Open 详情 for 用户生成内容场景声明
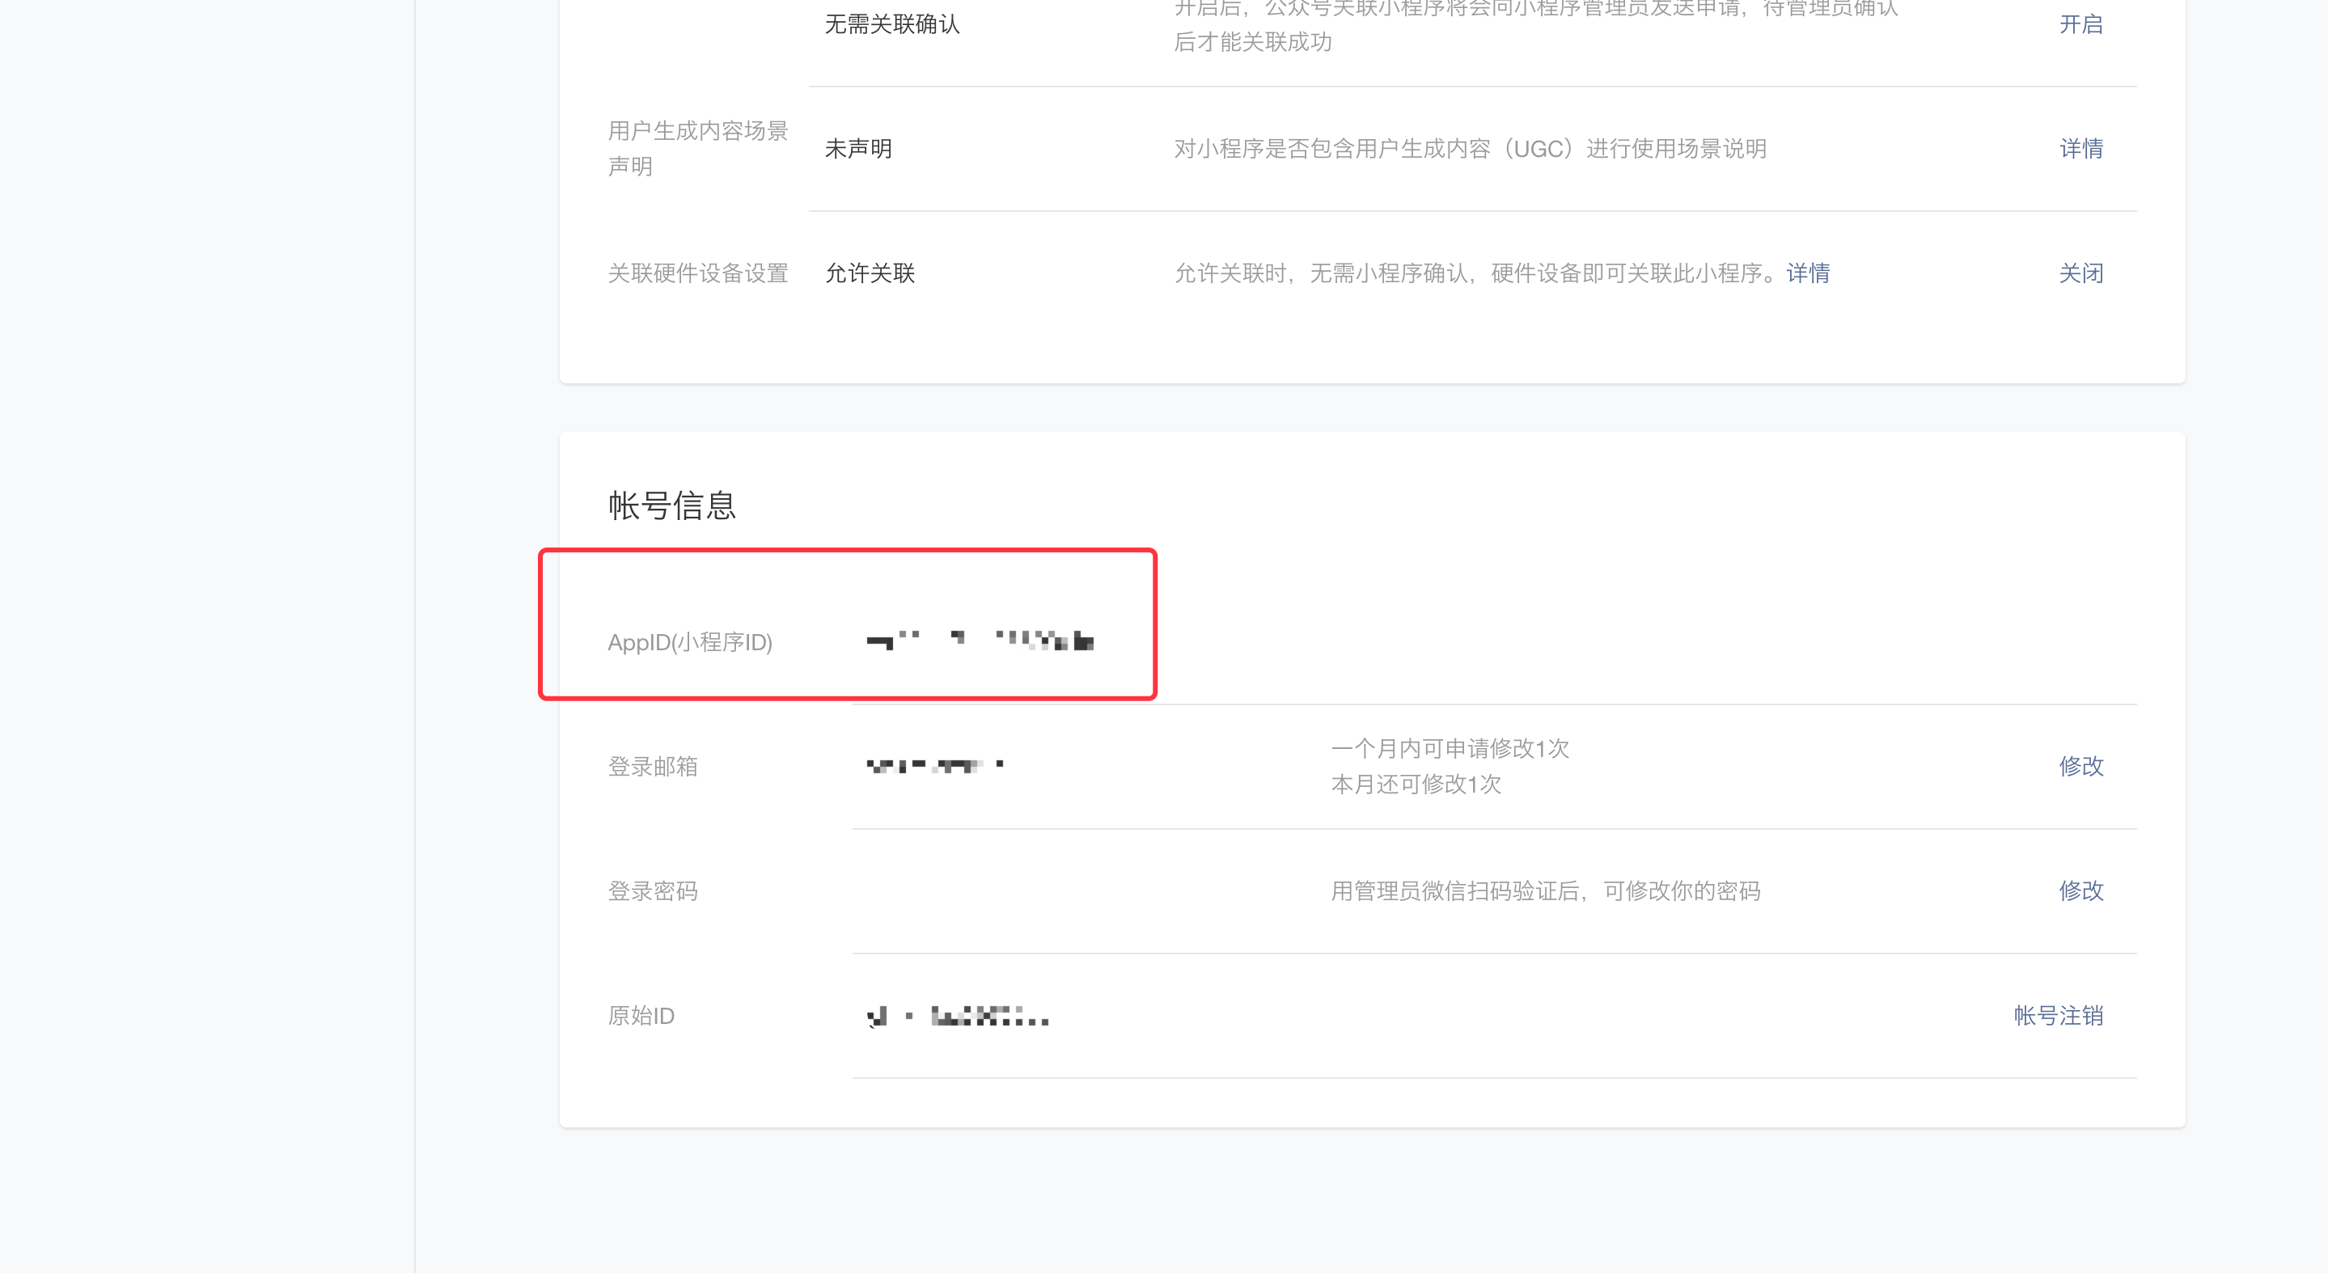The height and width of the screenshot is (1273, 2328). pos(2080,148)
